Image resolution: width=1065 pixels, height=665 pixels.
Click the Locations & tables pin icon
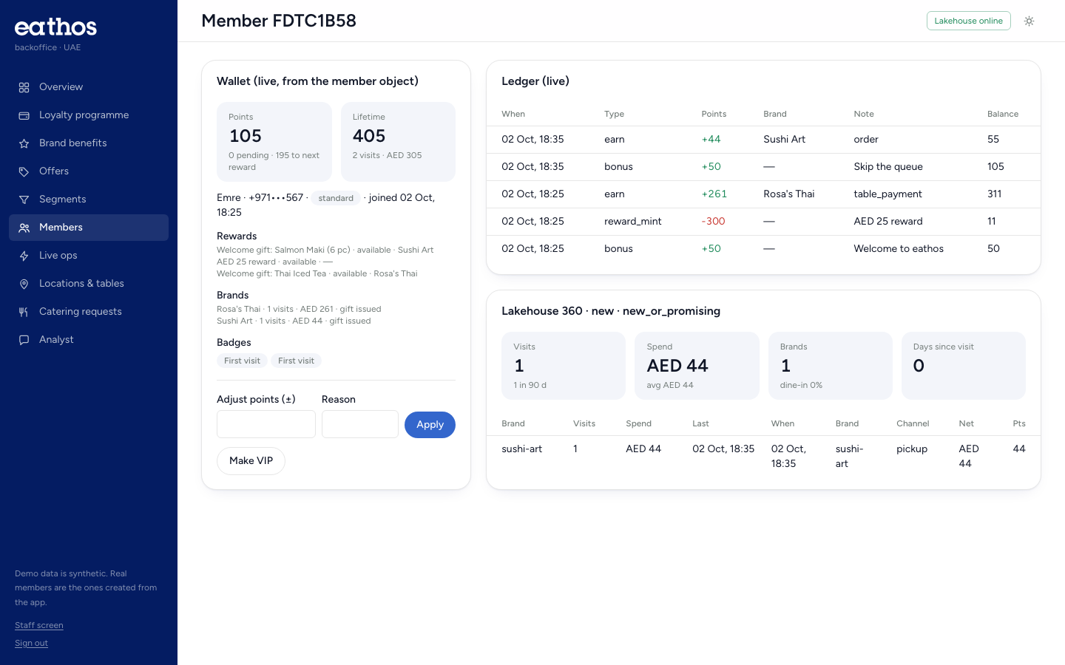pyautogui.click(x=24, y=284)
